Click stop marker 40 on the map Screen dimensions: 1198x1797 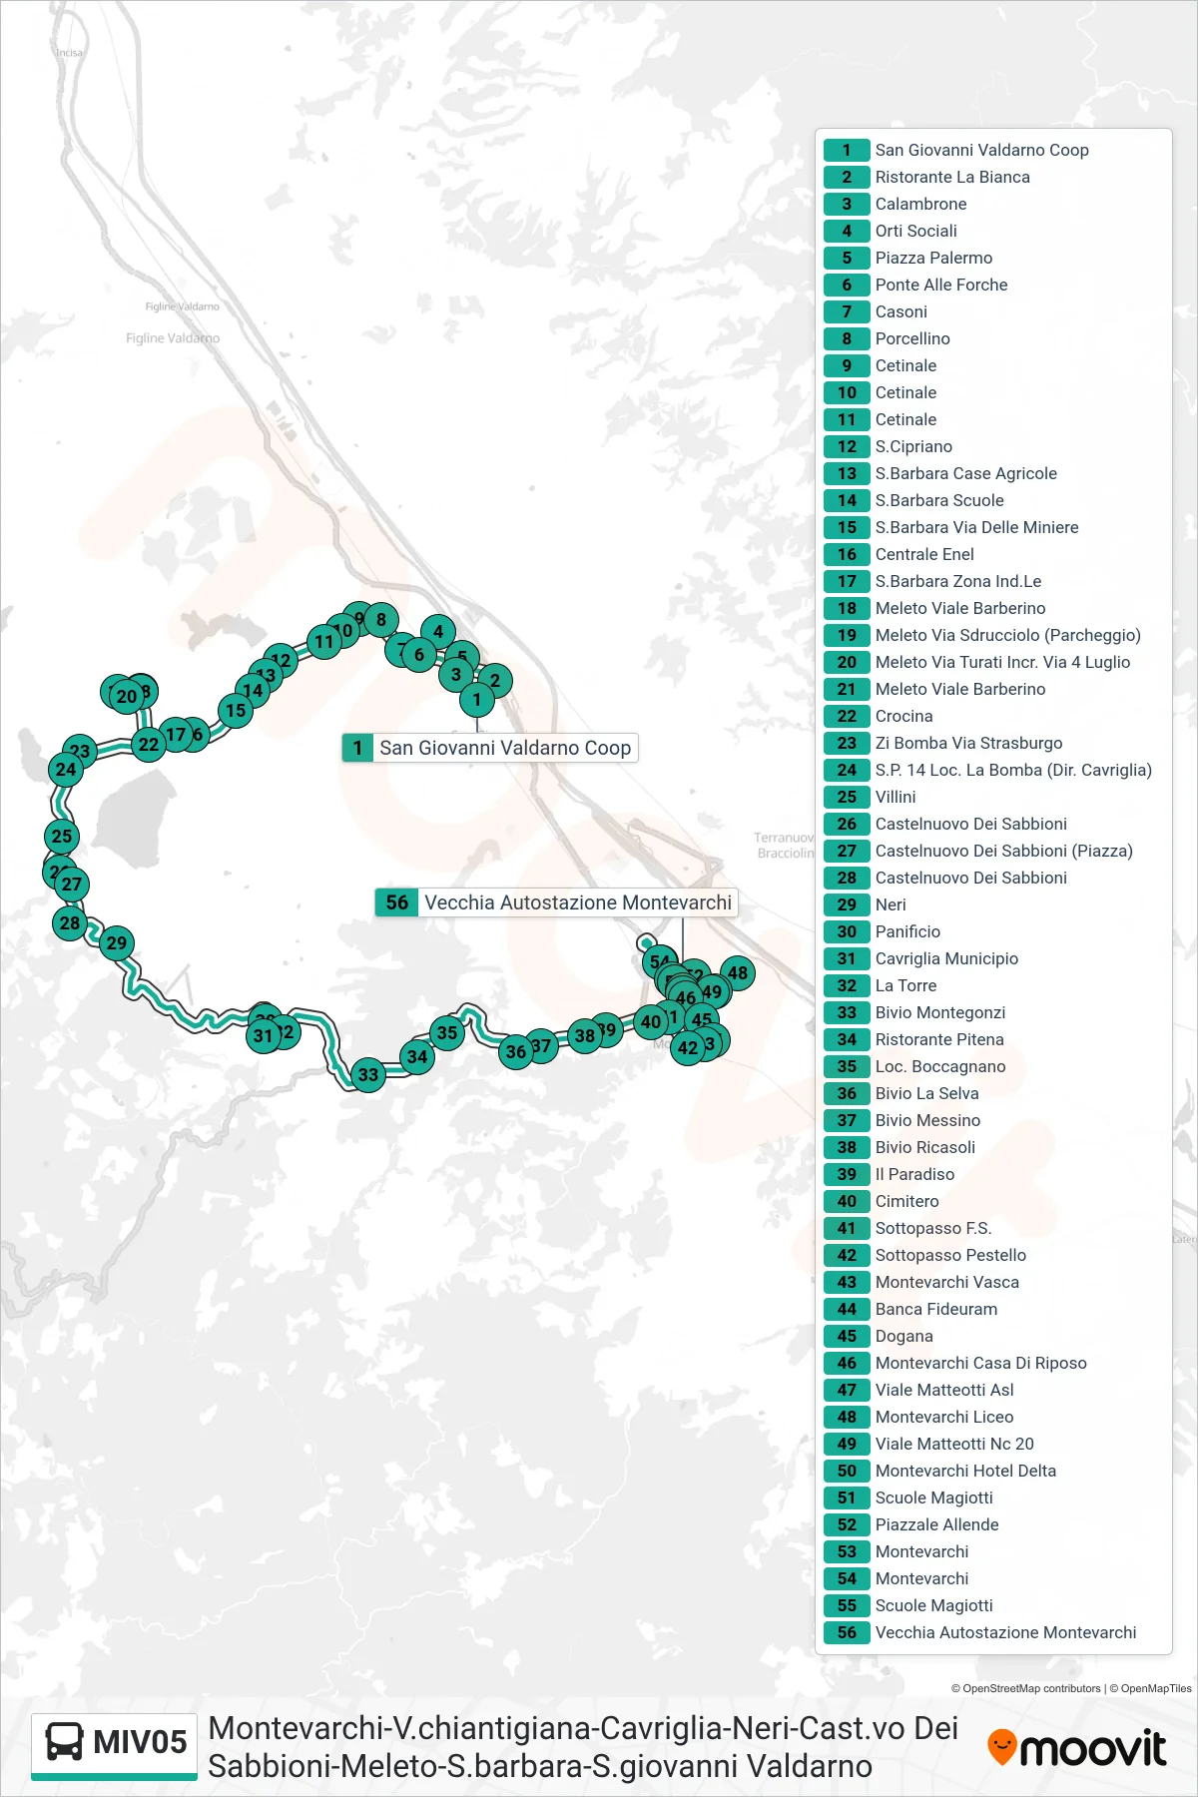651,1021
